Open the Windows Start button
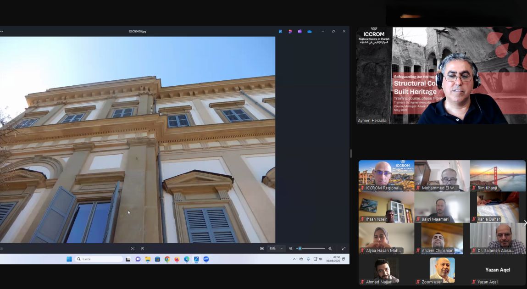The height and width of the screenshot is (289, 527). coord(69,259)
